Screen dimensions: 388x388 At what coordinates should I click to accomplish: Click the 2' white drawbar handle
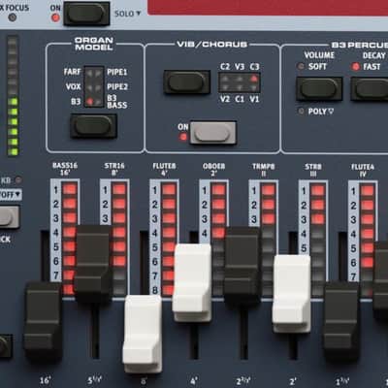[292, 294]
